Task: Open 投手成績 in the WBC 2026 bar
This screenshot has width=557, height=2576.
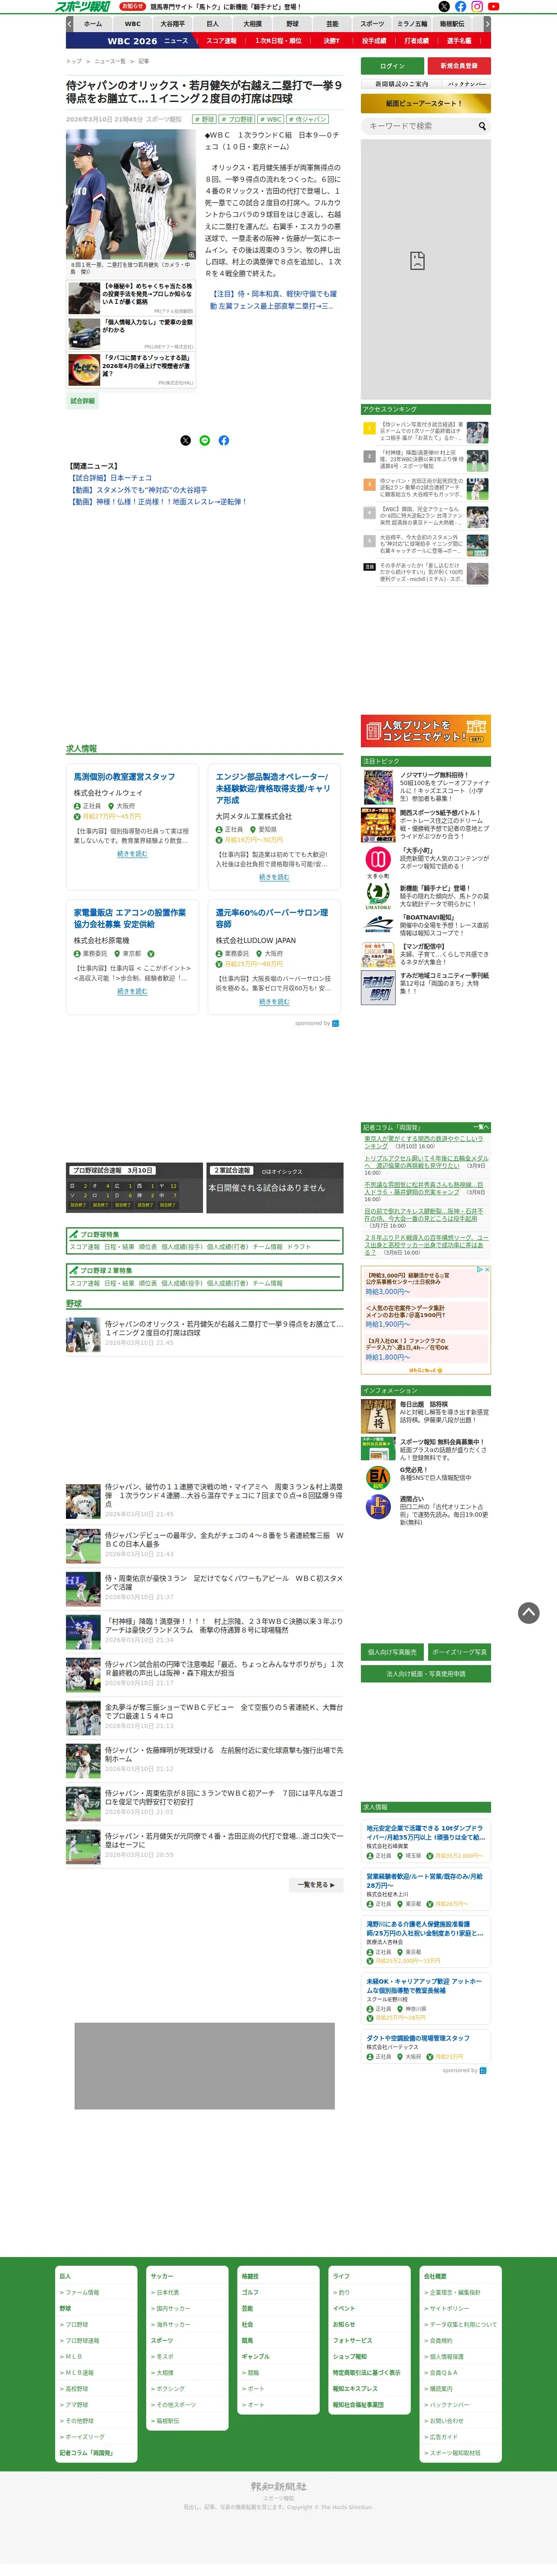Action: pyautogui.click(x=374, y=41)
